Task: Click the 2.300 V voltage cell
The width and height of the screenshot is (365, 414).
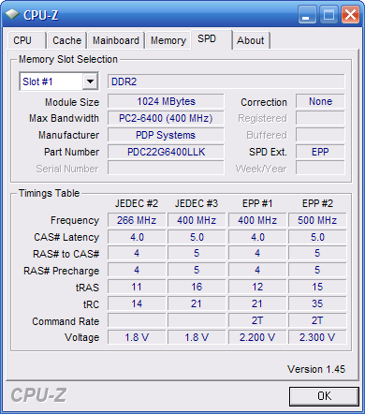Action: 317,337
